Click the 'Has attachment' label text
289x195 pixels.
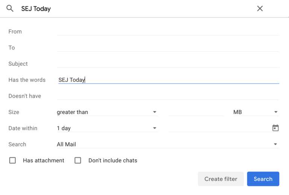coord(44,160)
